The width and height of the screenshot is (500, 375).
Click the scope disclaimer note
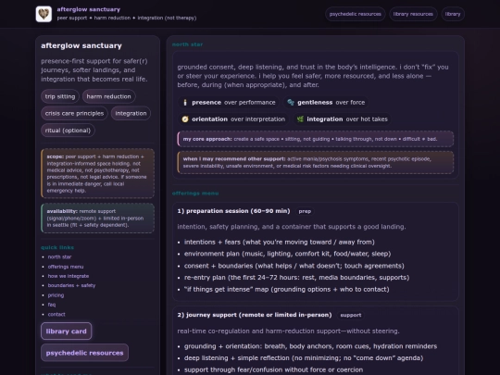pos(97,173)
